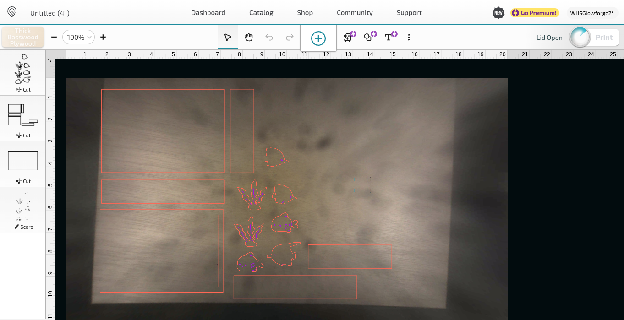Open the three-dot overflow menu
The height and width of the screenshot is (320, 624).
[x=409, y=38]
